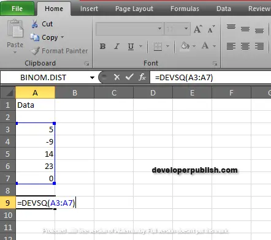Toggle Bold formatting

point(102,47)
